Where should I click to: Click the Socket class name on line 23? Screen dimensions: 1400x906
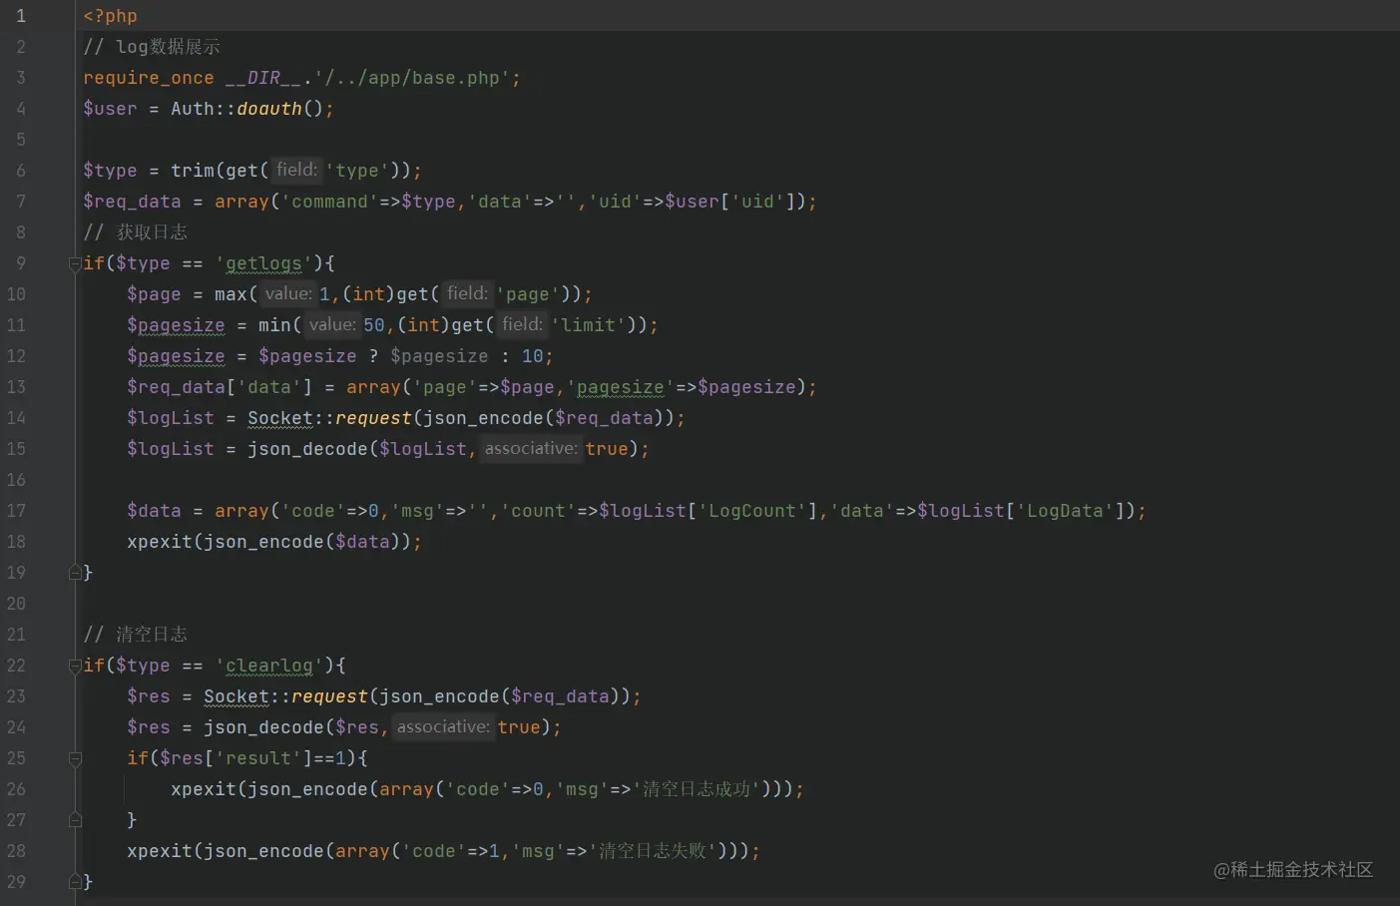coord(236,696)
